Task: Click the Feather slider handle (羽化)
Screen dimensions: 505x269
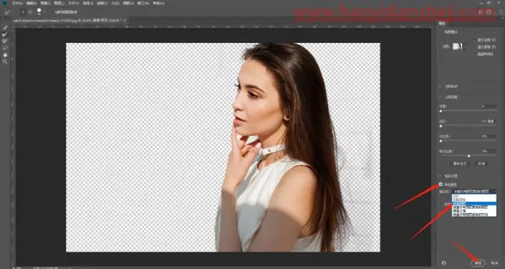Action: tap(441, 126)
